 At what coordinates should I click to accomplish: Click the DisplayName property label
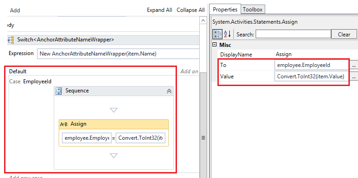pos(236,55)
